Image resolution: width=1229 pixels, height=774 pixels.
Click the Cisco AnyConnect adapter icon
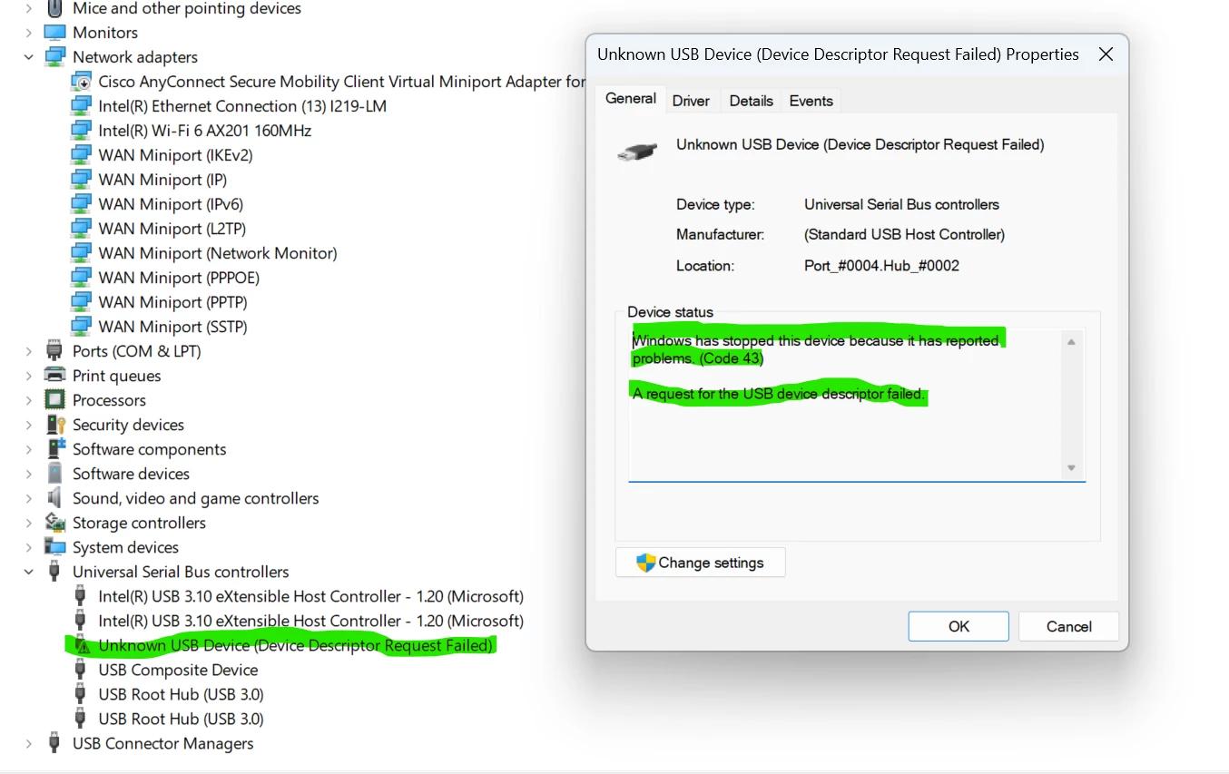[x=81, y=82]
